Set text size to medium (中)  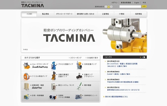[109, 7]
